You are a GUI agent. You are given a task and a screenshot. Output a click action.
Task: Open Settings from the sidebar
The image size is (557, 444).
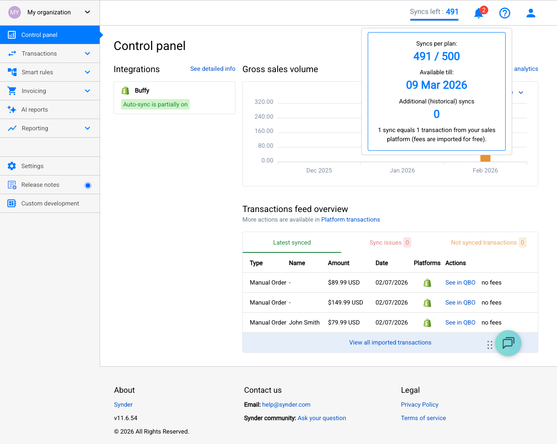click(33, 166)
